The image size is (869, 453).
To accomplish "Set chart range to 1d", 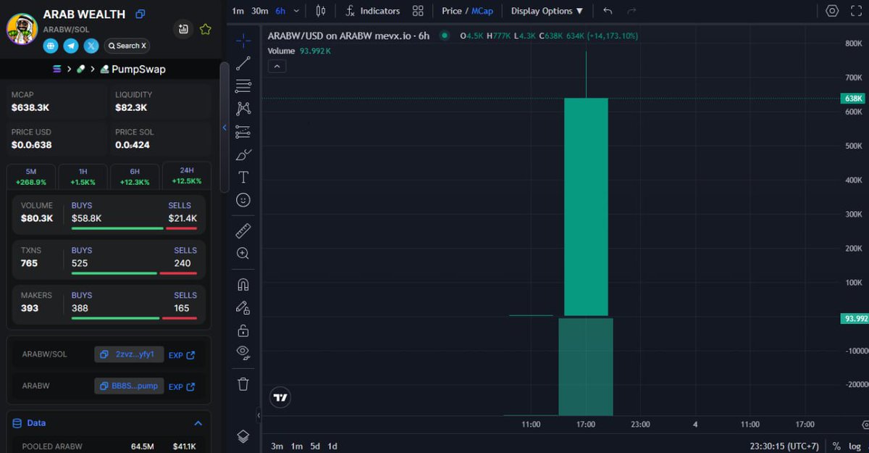I will 332,446.
